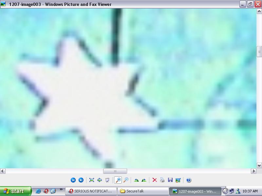Screen dimensions: 262x196
Task: Expand hidden system tray icons
Action: [225, 191]
